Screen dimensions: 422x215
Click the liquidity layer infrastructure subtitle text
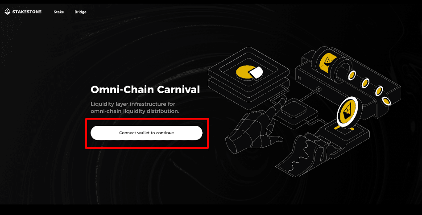click(135, 107)
